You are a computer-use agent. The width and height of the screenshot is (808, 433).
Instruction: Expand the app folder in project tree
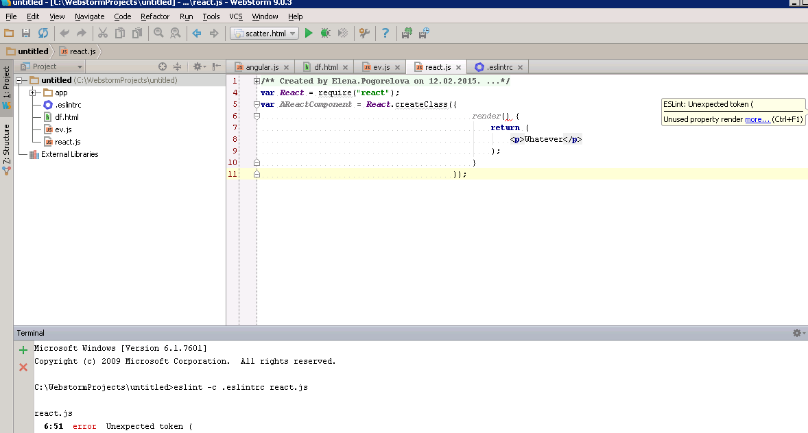(32, 92)
